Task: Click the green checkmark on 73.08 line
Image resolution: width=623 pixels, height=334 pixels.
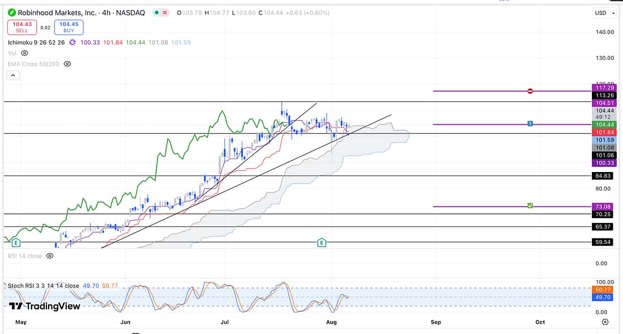Action: 530,205
